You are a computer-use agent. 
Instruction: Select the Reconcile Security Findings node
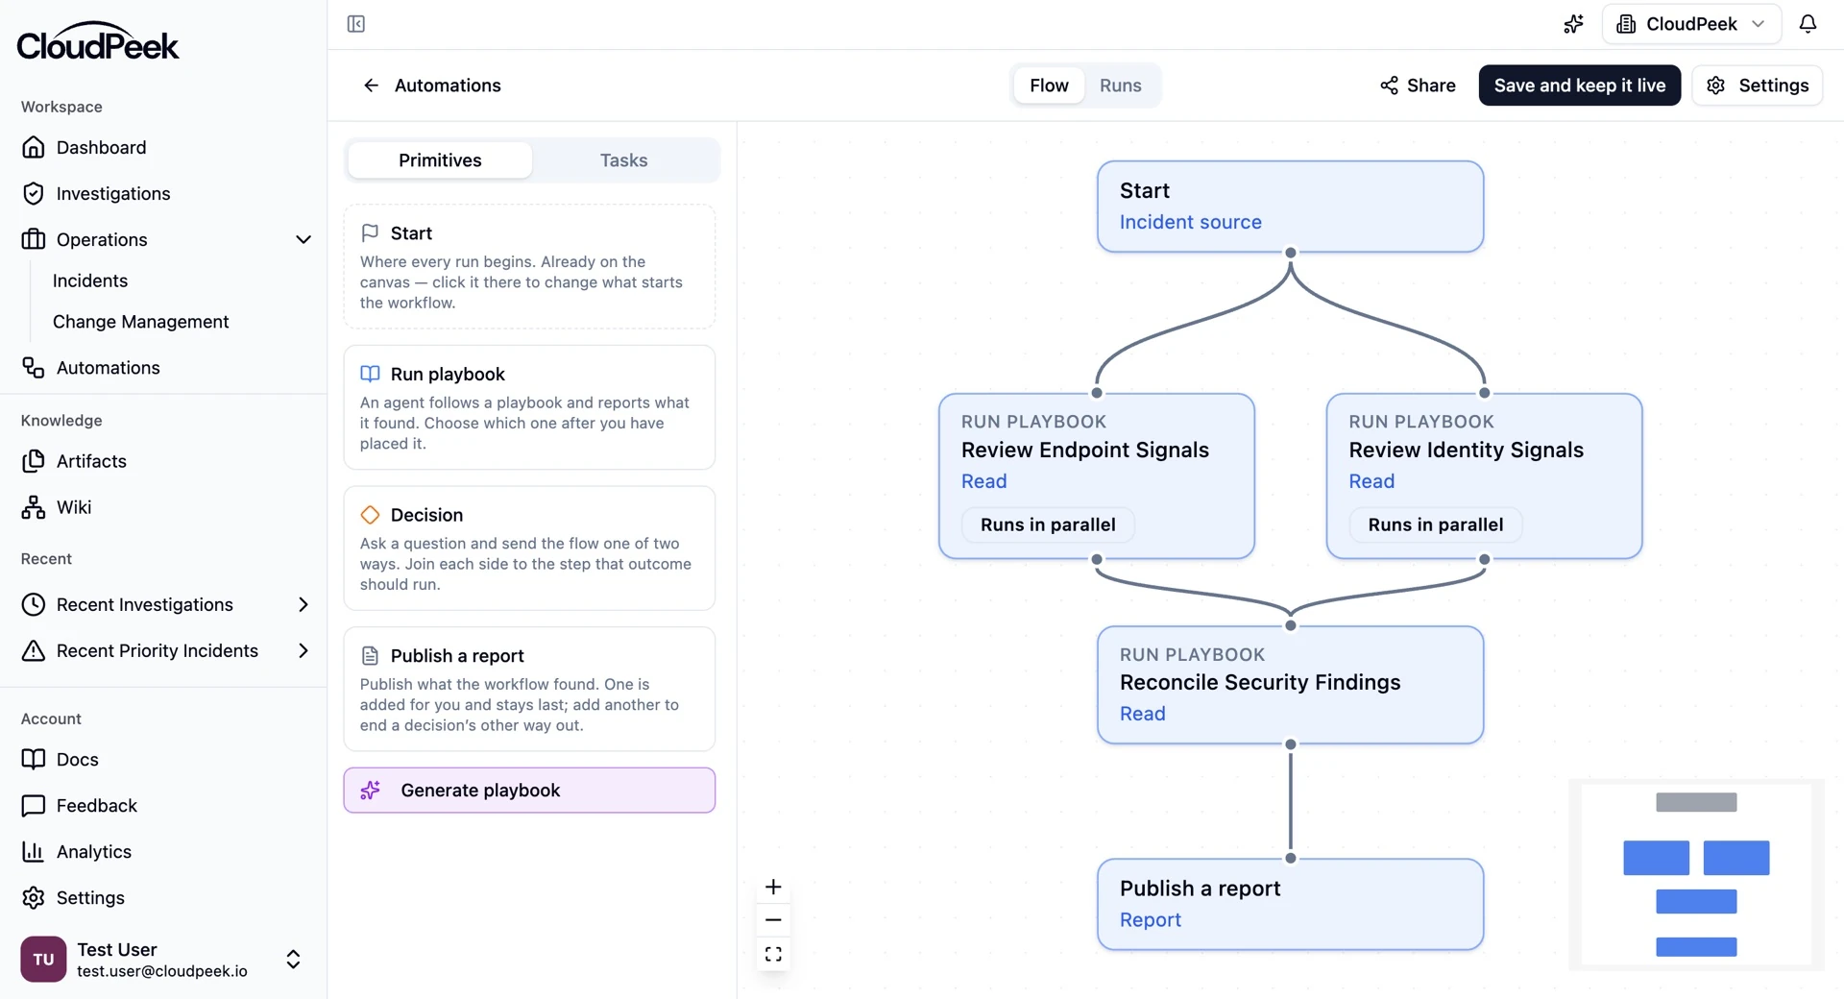[x=1290, y=685]
